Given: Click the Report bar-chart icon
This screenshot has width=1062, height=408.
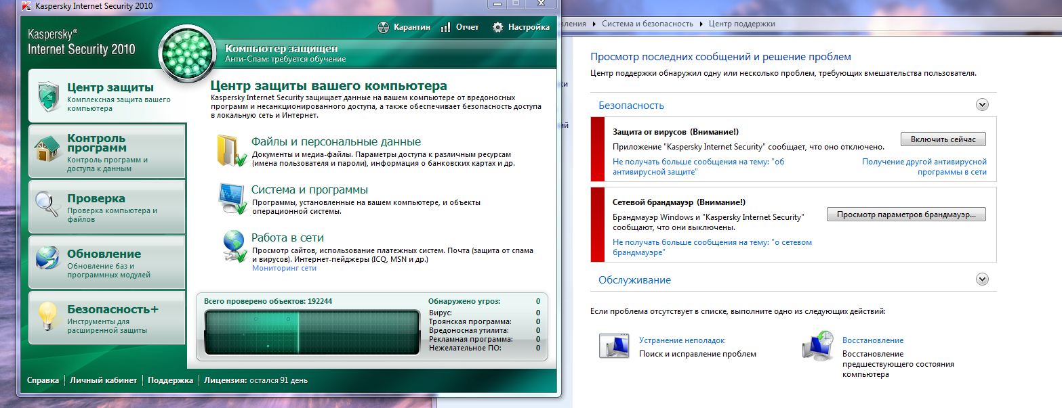Looking at the screenshot, I should point(446,28).
